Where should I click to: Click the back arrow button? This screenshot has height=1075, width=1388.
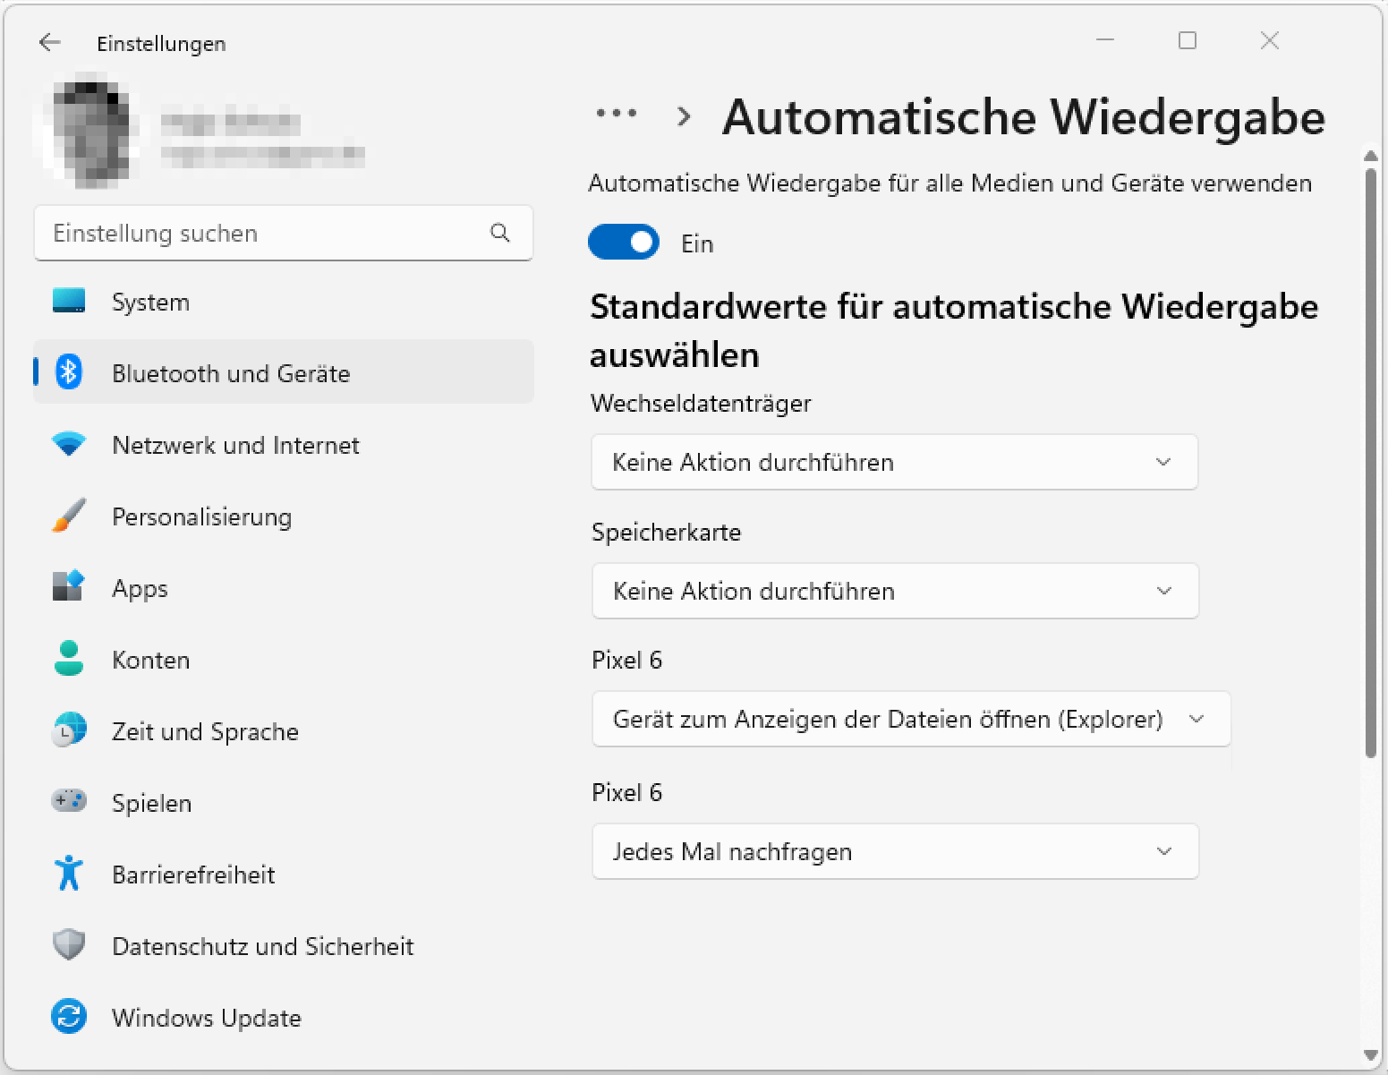click(50, 42)
